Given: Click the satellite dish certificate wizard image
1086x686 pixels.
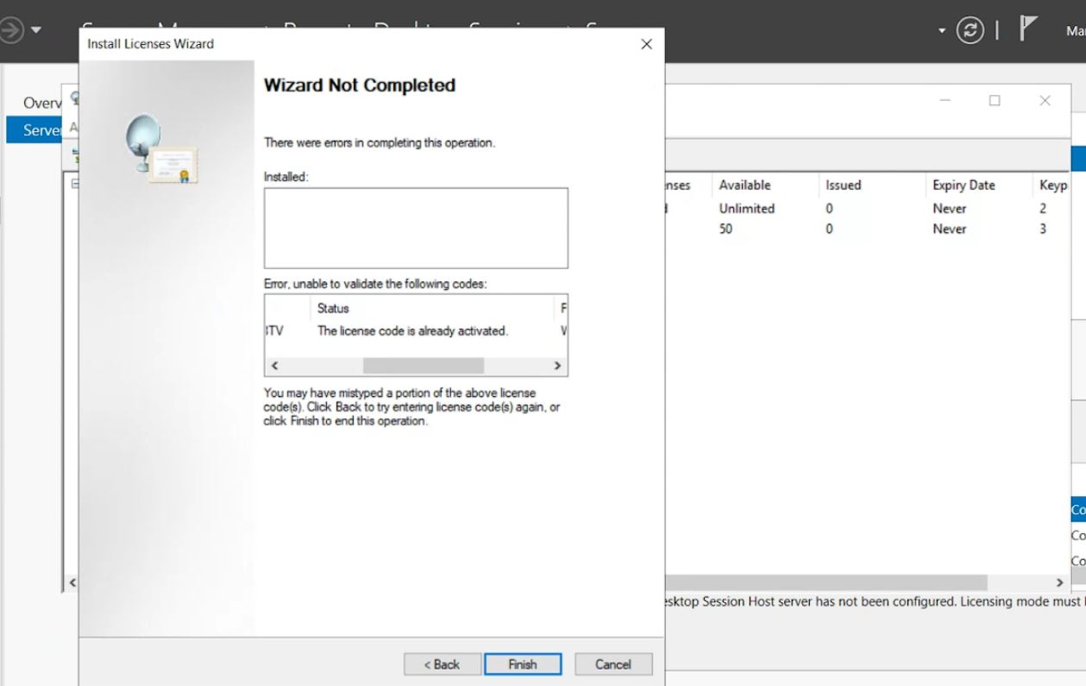Looking at the screenshot, I should 161,150.
